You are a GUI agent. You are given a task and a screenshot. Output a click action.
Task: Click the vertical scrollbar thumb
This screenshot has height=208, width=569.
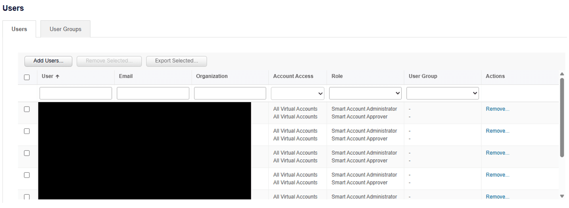click(x=561, y=117)
